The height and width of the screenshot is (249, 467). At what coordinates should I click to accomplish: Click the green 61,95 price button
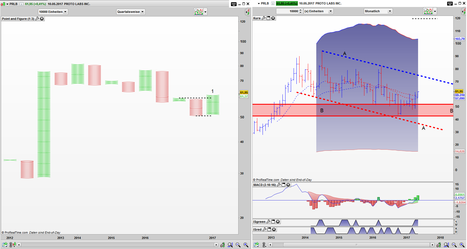(x=287, y=4)
